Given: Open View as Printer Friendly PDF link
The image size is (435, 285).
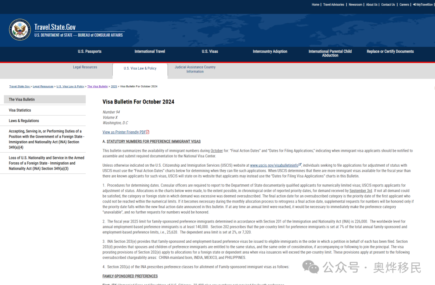Looking at the screenshot, I should 124,132.
